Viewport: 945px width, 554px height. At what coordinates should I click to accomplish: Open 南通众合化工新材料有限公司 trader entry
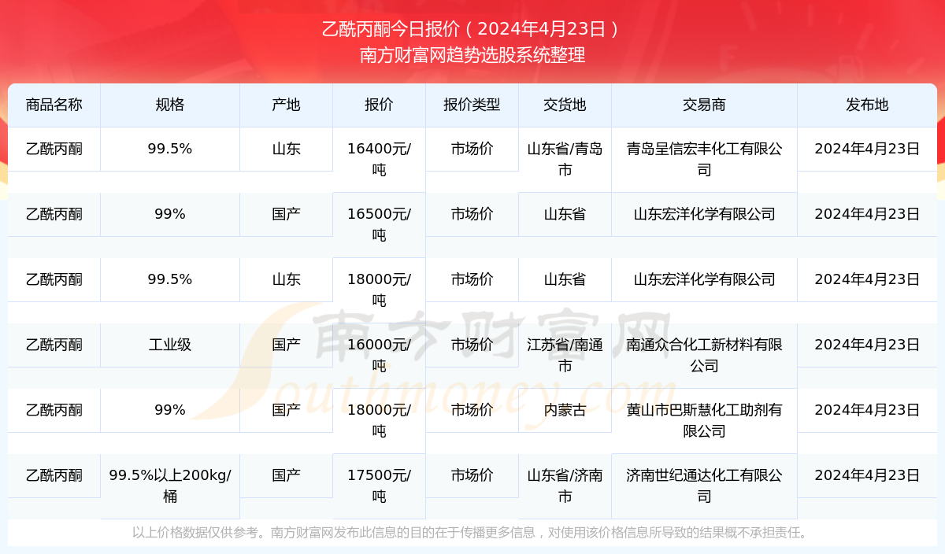pos(704,355)
